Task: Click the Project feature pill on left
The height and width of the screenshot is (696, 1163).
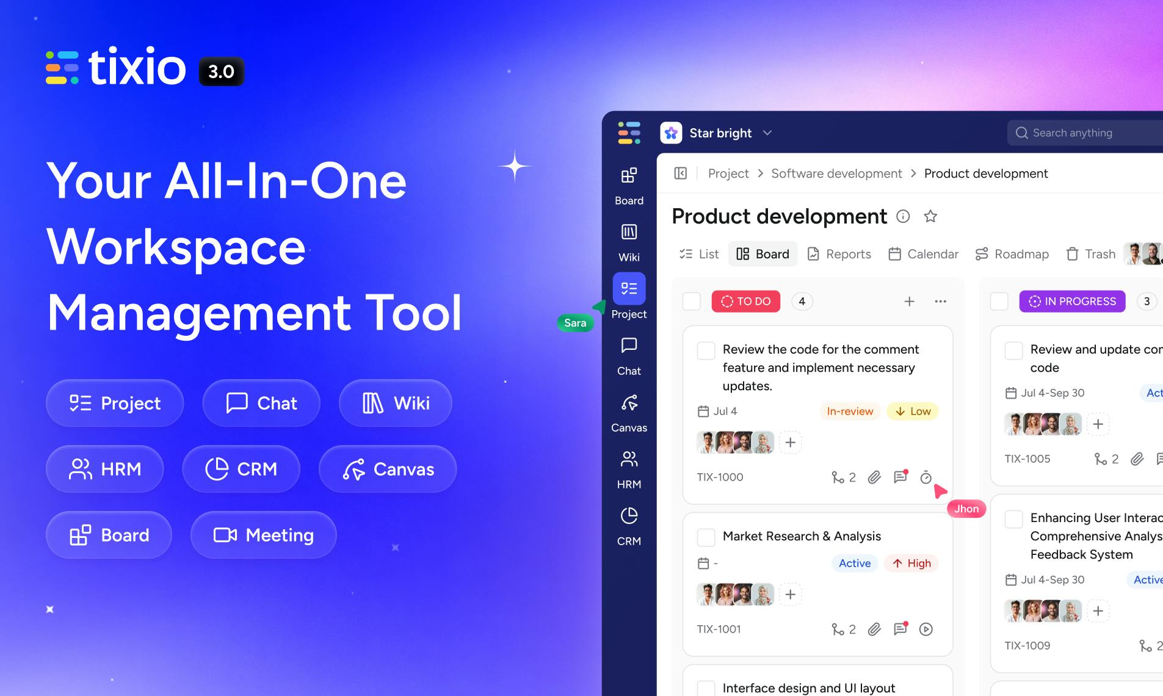Action: (115, 403)
